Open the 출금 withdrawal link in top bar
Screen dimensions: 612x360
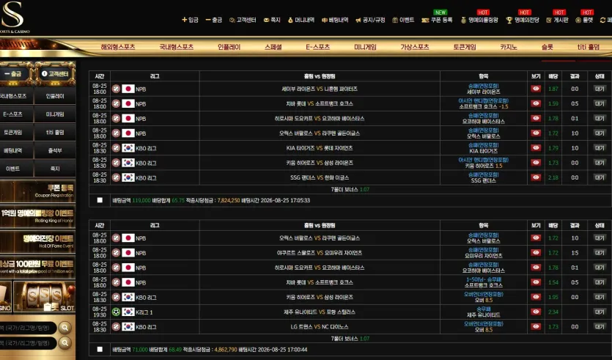214,20
